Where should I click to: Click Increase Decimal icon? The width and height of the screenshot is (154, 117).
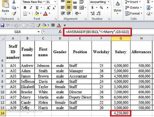pos(92,13)
